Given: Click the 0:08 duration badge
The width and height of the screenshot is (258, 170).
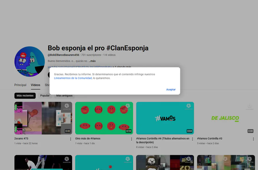Looking at the screenshot, I should [251, 131].
